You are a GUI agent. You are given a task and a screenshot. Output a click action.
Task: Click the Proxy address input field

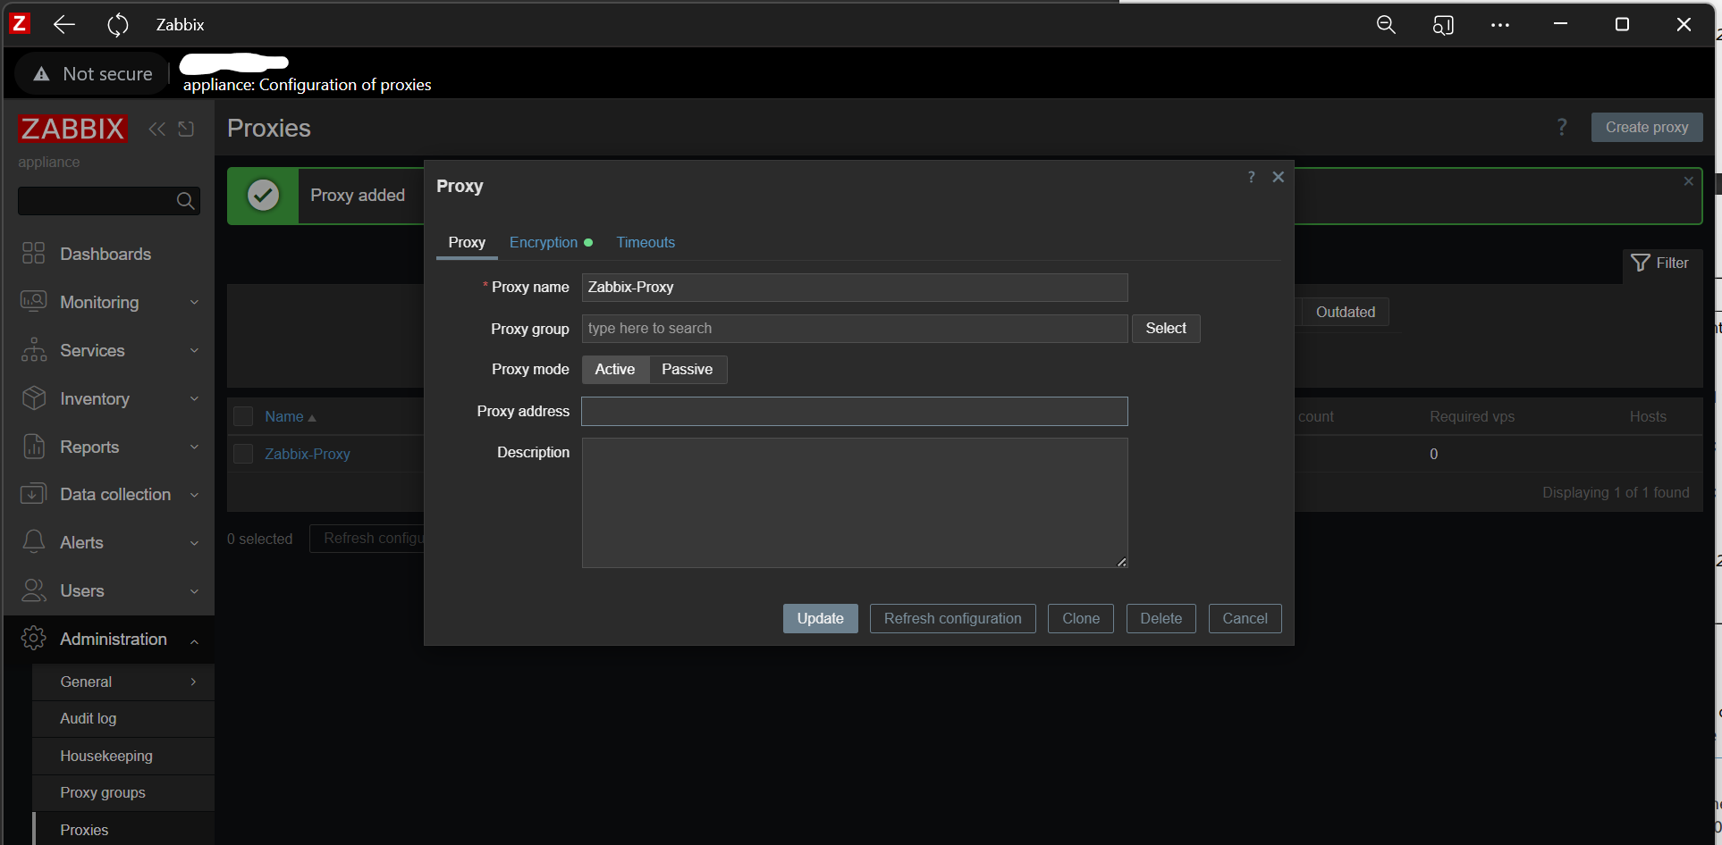click(855, 412)
